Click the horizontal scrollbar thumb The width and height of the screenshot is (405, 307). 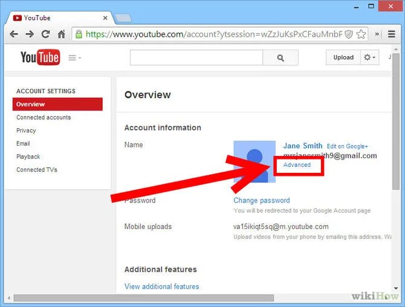click(144, 298)
